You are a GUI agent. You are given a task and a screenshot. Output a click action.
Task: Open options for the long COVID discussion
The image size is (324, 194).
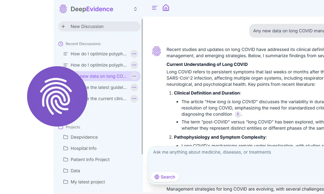click(x=134, y=76)
